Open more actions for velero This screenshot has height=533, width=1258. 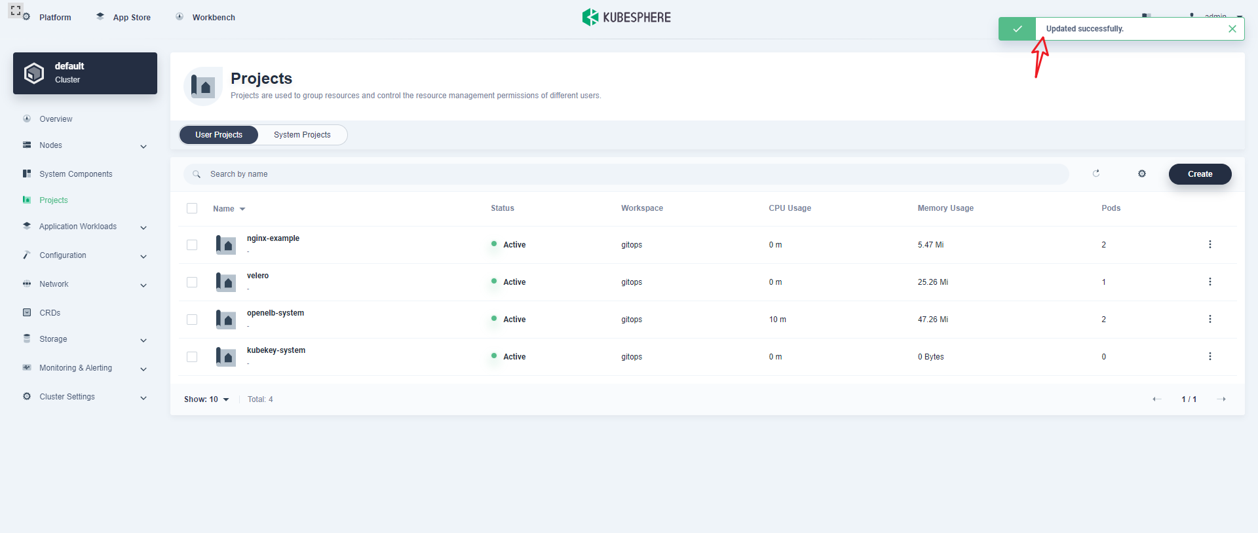click(1210, 282)
